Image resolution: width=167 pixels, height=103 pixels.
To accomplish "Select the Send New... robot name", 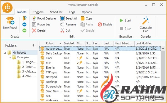I will click(x=54, y=91).
